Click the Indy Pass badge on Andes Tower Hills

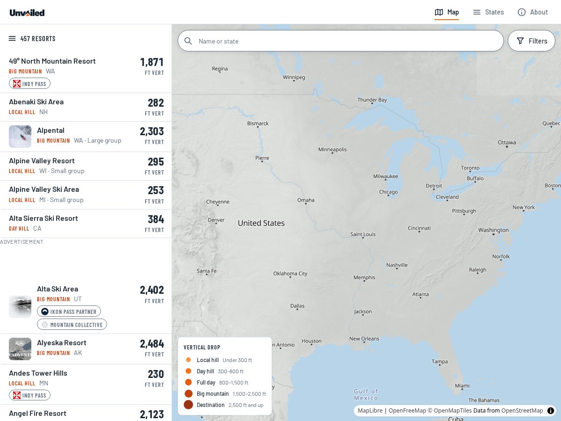coord(29,395)
